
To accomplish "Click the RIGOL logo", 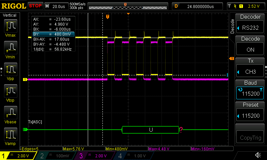I will [x=13, y=6].
